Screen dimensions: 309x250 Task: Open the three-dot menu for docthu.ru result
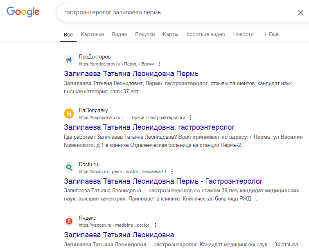(172, 171)
